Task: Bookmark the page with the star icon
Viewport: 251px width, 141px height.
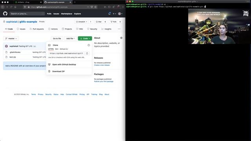Action: tap(96, 7)
